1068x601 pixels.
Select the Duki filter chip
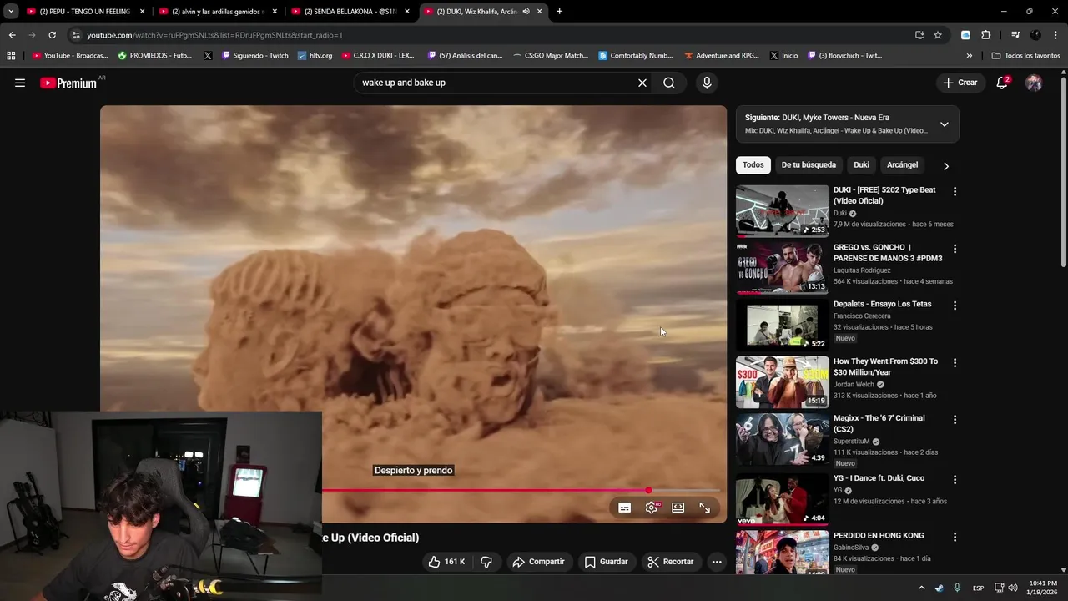tap(862, 165)
